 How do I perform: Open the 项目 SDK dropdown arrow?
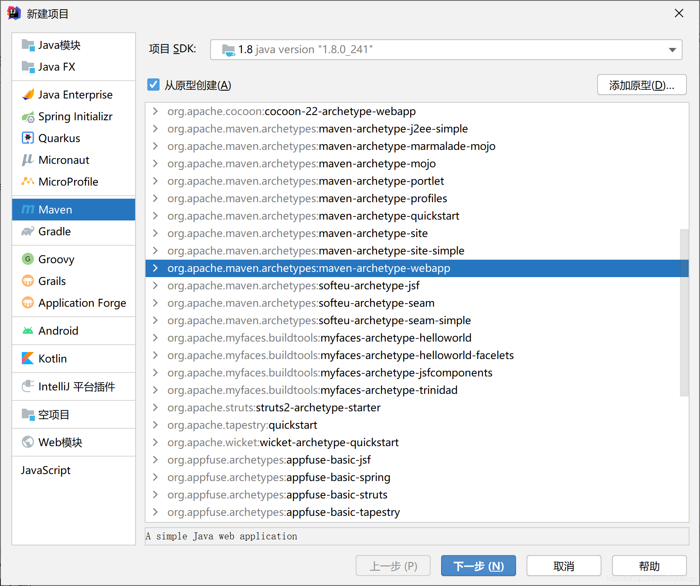pos(673,50)
